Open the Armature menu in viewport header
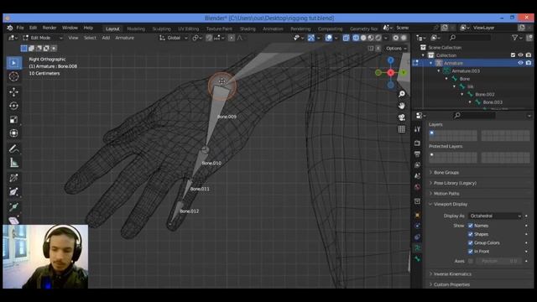Viewport: 537px width, 302px height. pyautogui.click(x=125, y=38)
